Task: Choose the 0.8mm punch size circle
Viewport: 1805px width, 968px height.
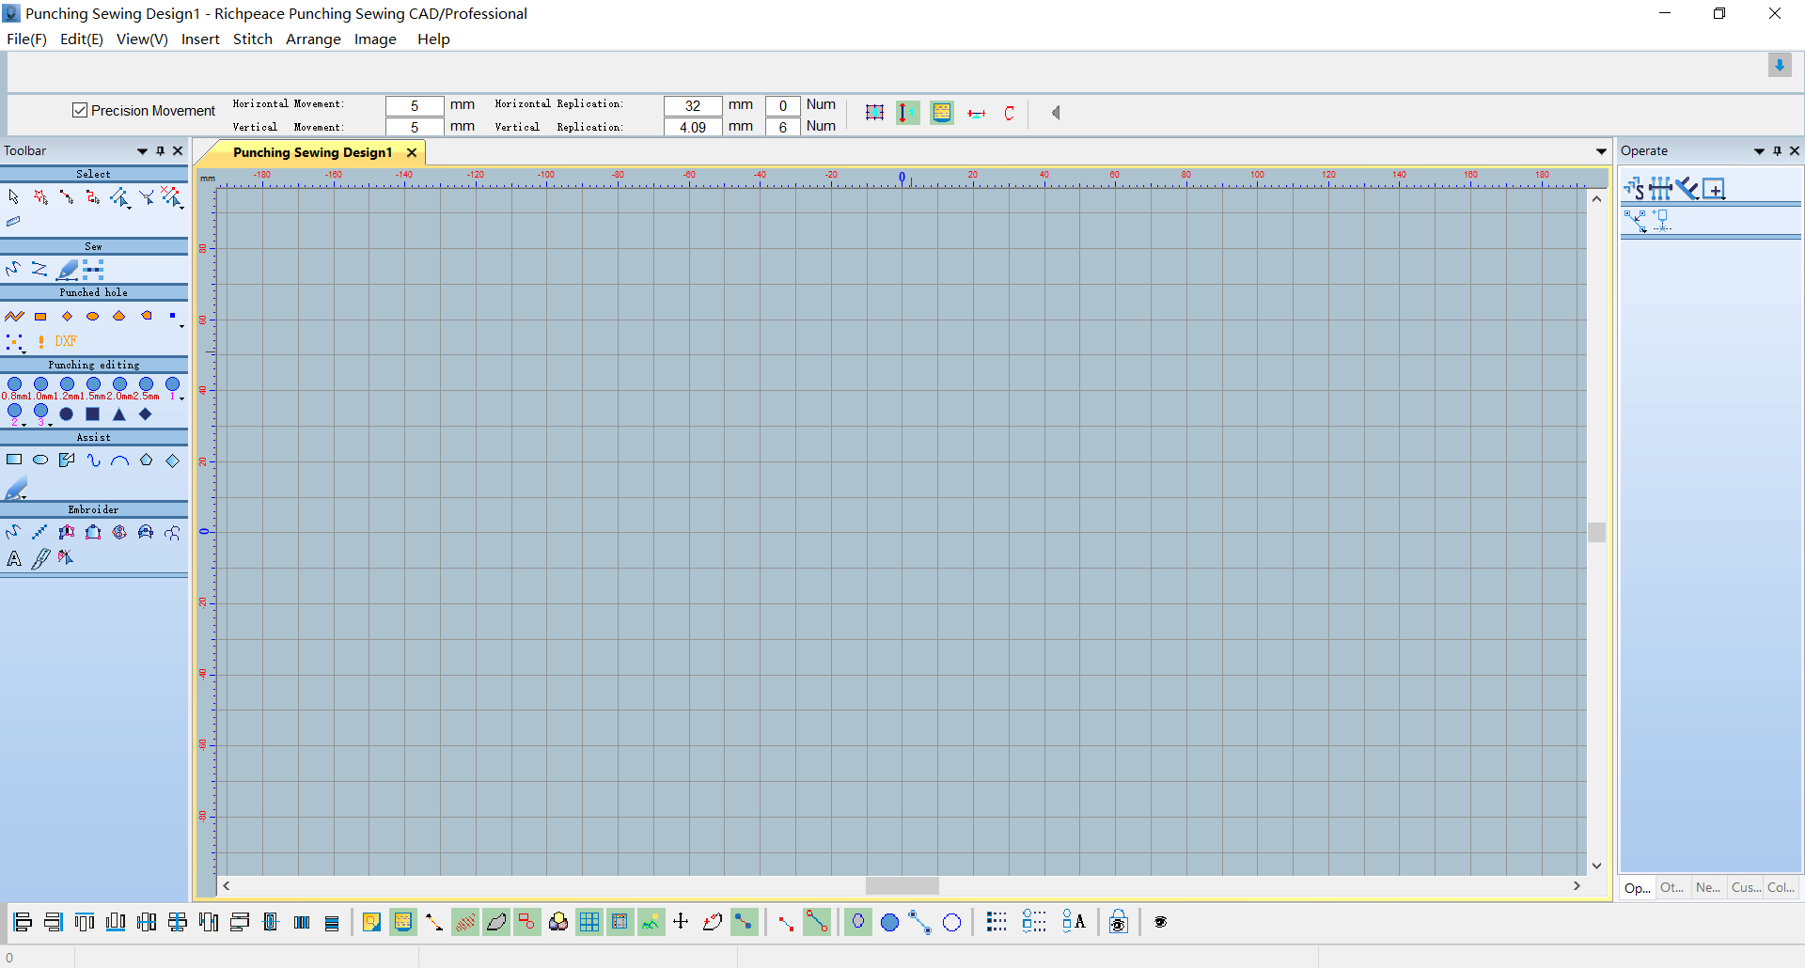Action: tap(14, 384)
